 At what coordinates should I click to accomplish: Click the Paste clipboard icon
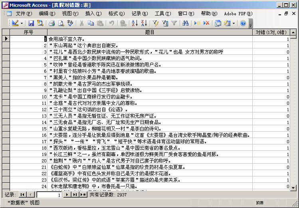[100, 23]
